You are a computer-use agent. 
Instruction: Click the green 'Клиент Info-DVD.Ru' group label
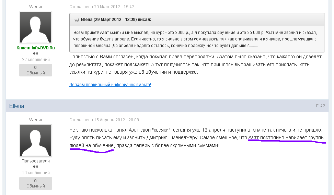click(x=36, y=48)
